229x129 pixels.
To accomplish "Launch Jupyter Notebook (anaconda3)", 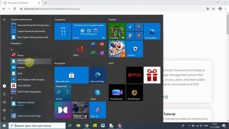I will click(31, 31).
